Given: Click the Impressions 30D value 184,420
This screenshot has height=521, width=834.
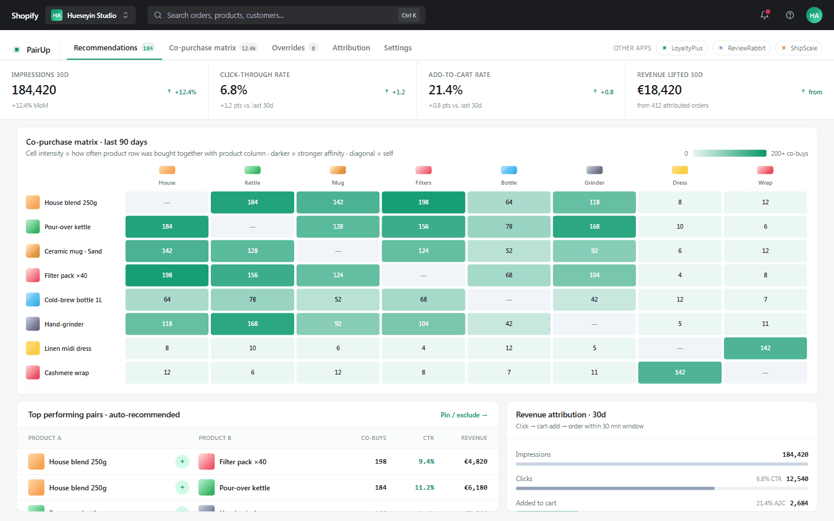Looking at the screenshot, I should [34, 90].
